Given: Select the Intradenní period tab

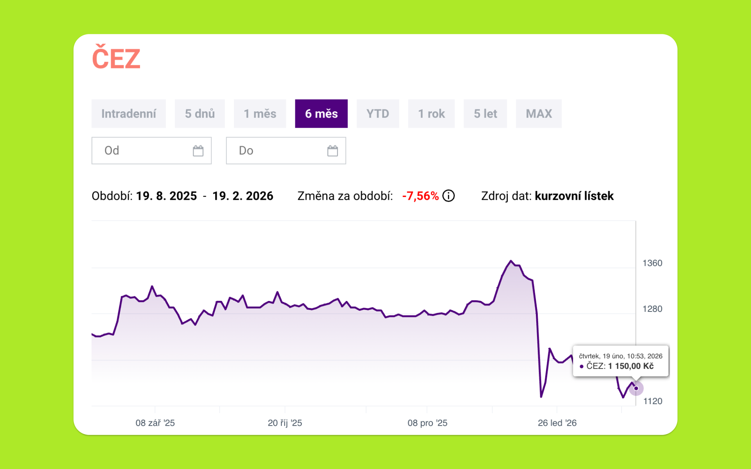Looking at the screenshot, I should pyautogui.click(x=128, y=114).
